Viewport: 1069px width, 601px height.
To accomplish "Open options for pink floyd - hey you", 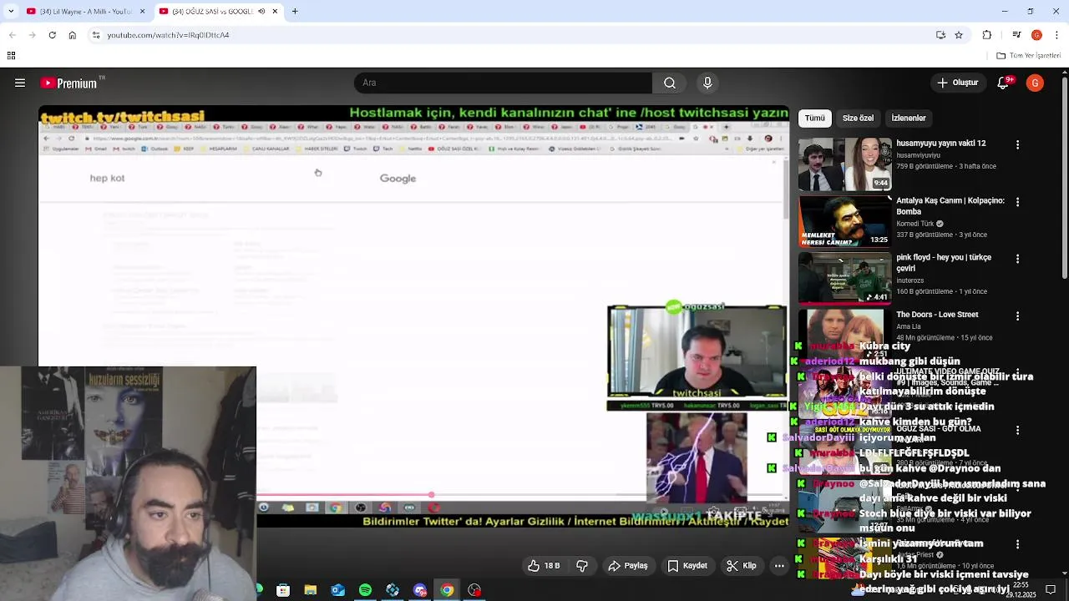I will 1017,259.
